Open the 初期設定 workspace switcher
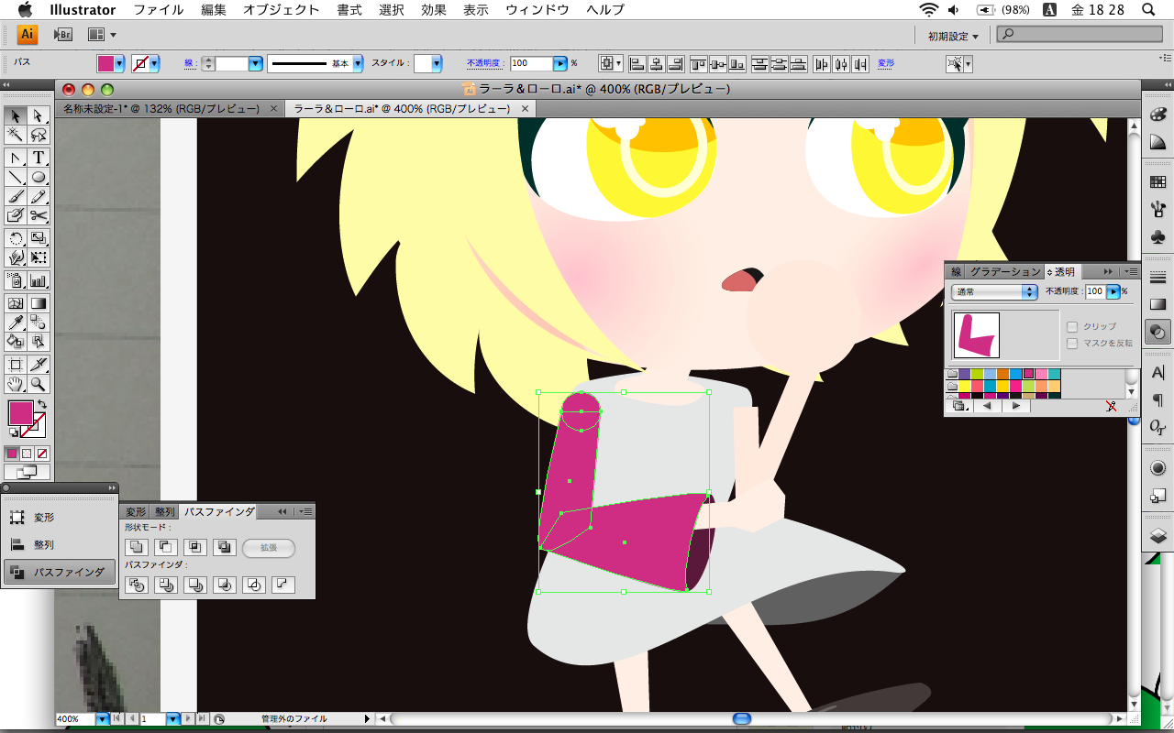 (x=953, y=37)
